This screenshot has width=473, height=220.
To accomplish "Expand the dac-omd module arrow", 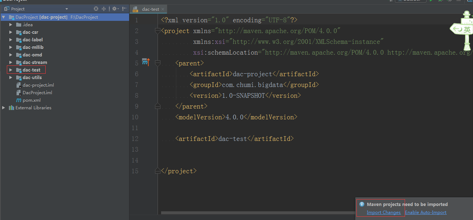I will click(x=11, y=55).
